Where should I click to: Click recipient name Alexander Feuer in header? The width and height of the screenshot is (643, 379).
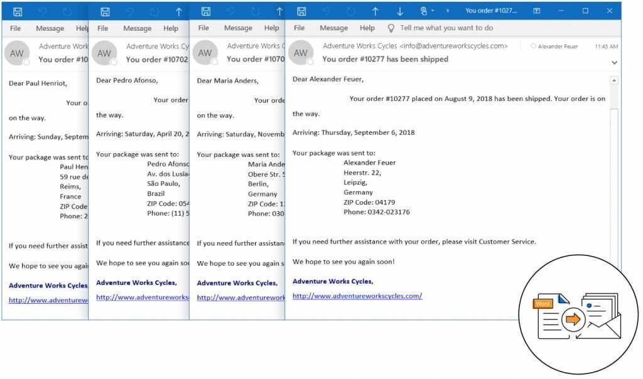point(558,46)
